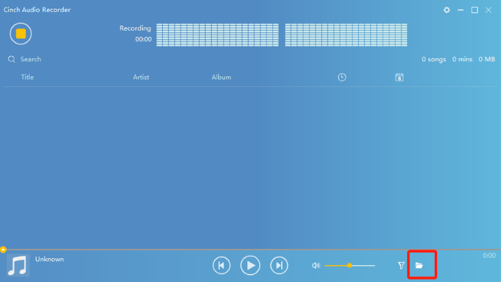The image size is (501, 282).
Task: Open the settings gear menu
Action: [447, 10]
